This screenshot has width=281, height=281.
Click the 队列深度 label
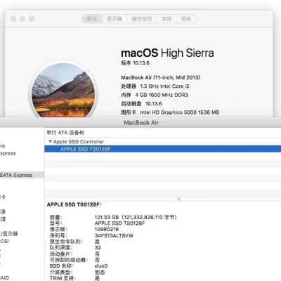click(x=61, y=248)
